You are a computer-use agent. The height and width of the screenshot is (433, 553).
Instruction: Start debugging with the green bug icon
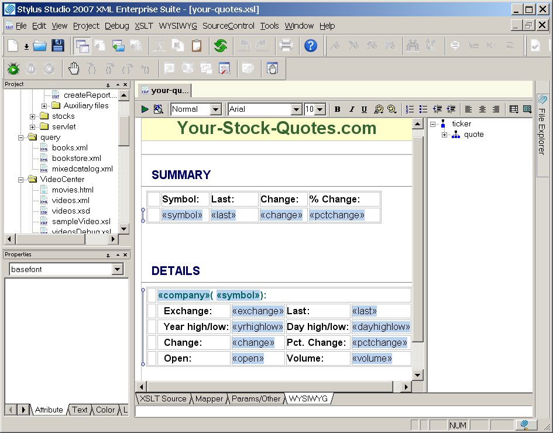point(13,68)
